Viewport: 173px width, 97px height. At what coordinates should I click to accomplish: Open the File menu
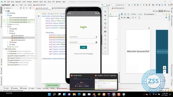point(5,2)
